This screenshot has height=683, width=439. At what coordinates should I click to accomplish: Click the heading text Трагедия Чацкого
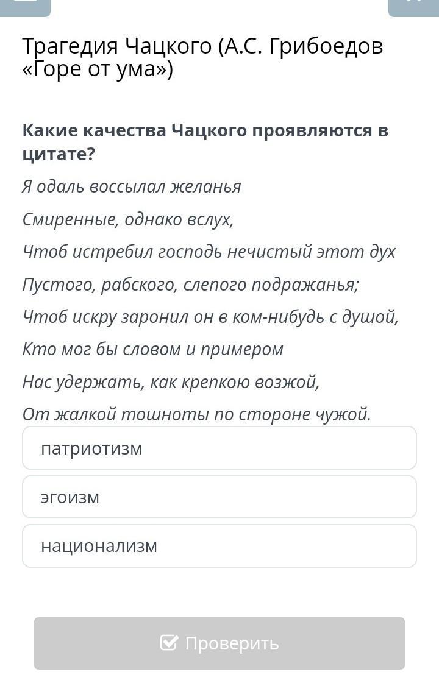[118, 46]
